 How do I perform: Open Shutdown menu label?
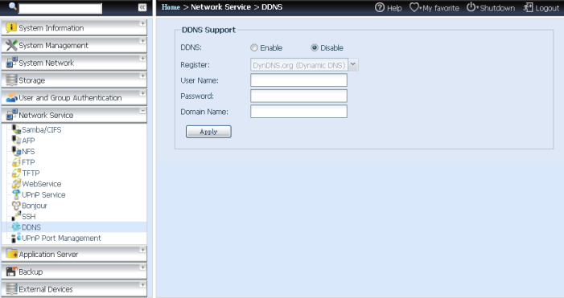[x=497, y=8]
